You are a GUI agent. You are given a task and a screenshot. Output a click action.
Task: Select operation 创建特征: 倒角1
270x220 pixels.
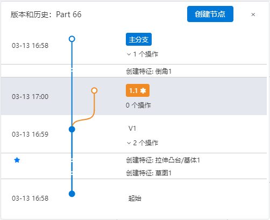tap(149, 72)
